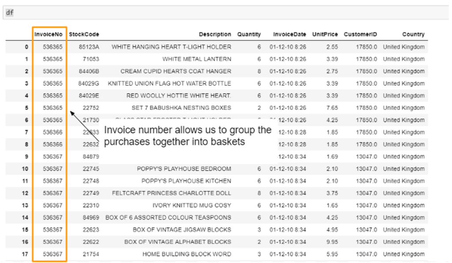Image resolution: width=452 pixels, height=263 pixels.
Task: Click the Country column header
Action: click(413, 34)
